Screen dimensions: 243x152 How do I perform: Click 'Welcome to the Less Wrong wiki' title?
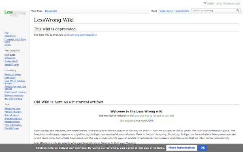click(x=136, y=111)
